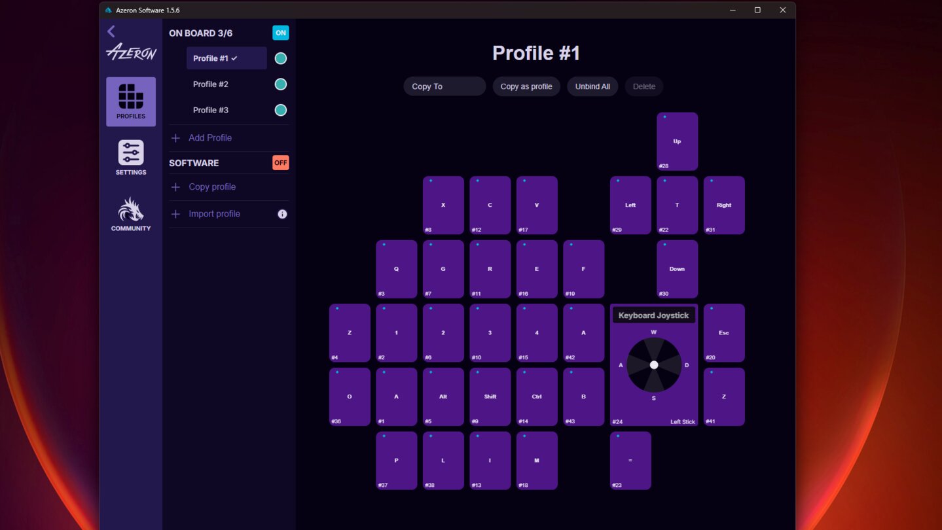Open the Copy To dropdown

(444, 86)
